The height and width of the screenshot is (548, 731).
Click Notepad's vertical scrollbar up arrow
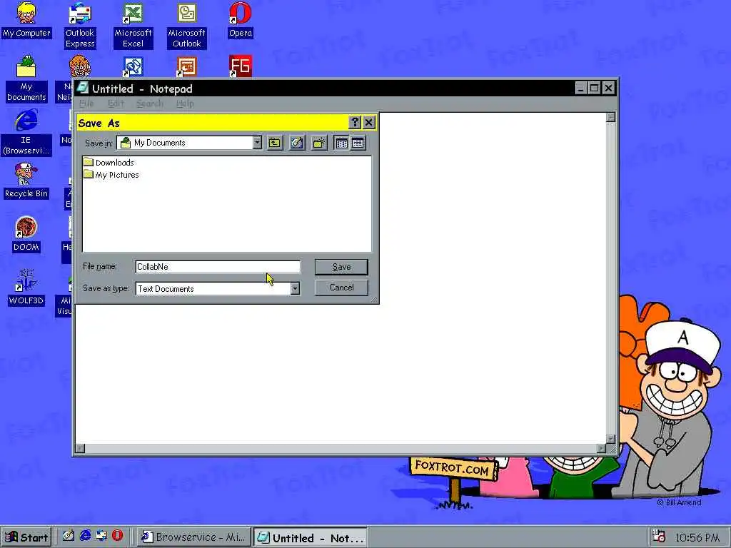[x=611, y=117]
